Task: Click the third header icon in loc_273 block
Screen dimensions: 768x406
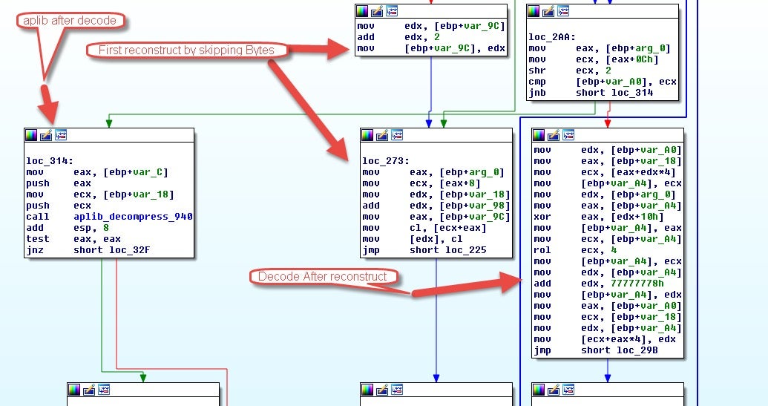Action: pyautogui.click(x=397, y=135)
